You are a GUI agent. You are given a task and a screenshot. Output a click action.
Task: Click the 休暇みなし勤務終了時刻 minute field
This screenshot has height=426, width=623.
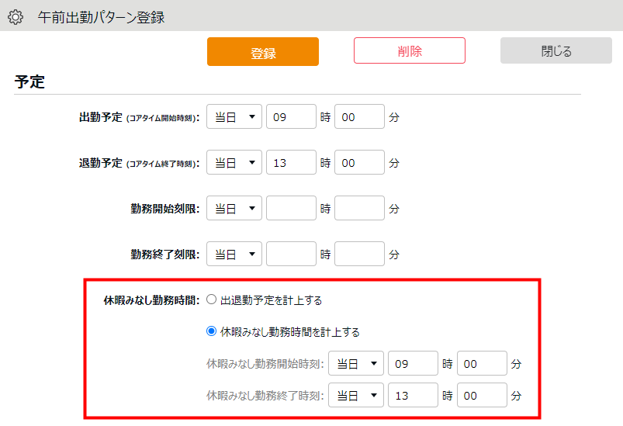(482, 395)
